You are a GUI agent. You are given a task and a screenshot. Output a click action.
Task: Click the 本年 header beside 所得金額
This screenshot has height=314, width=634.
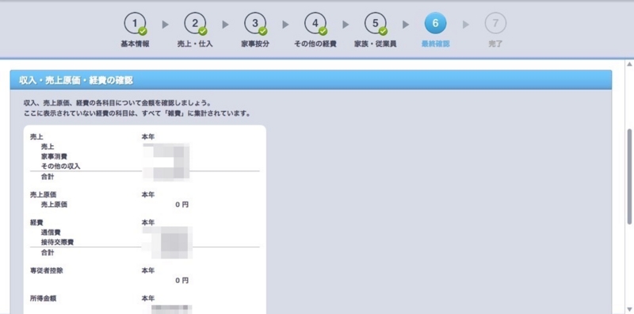pyautogui.click(x=148, y=298)
